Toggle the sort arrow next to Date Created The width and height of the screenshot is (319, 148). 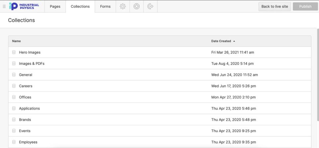tap(234, 41)
